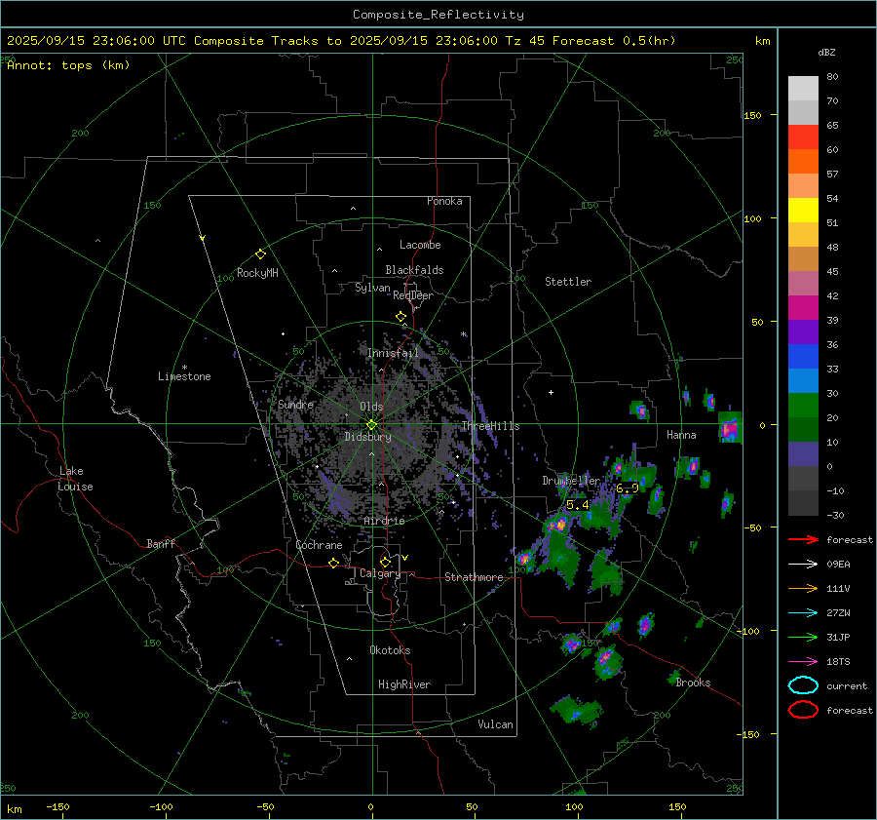The width and height of the screenshot is (877, 820).
Task: Click the red forecast arrow legend icon
Action: 803,539
